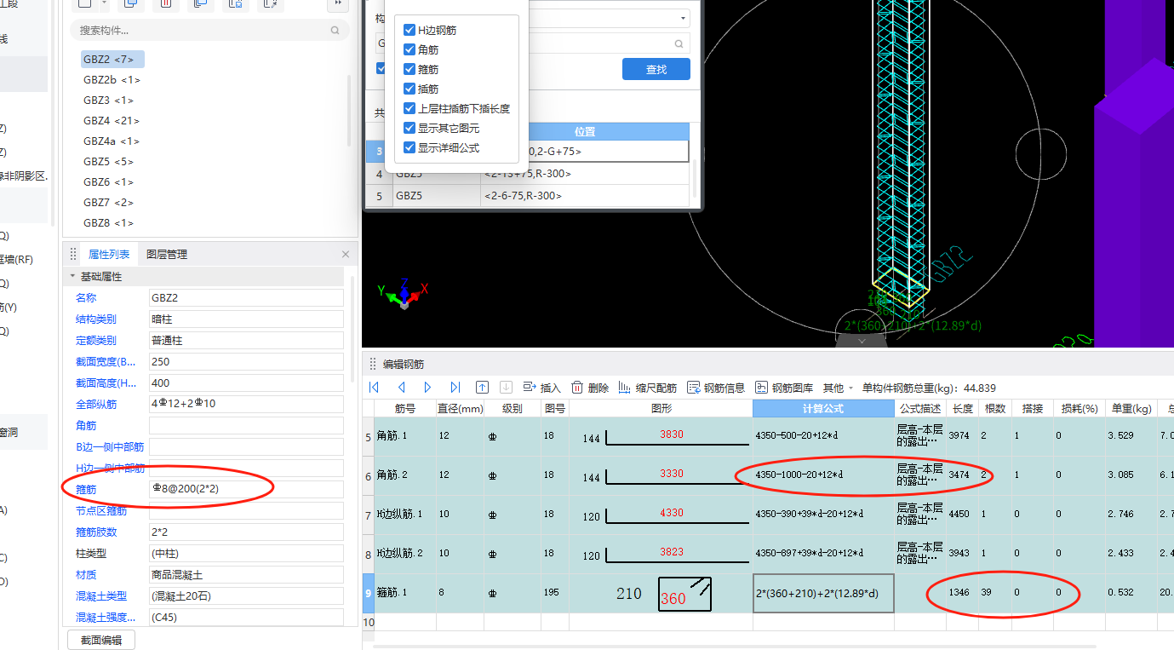1174x650 pixels.
Task: Uncheck 角筋 display option
Action: (x=409, y=49)
